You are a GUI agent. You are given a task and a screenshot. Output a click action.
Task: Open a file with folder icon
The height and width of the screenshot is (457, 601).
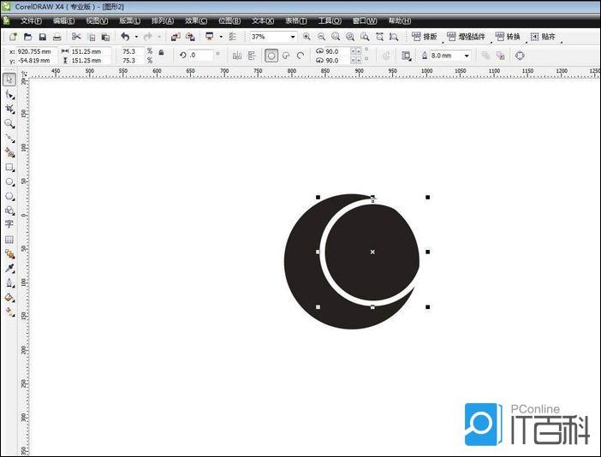click(x=27, y=37)
